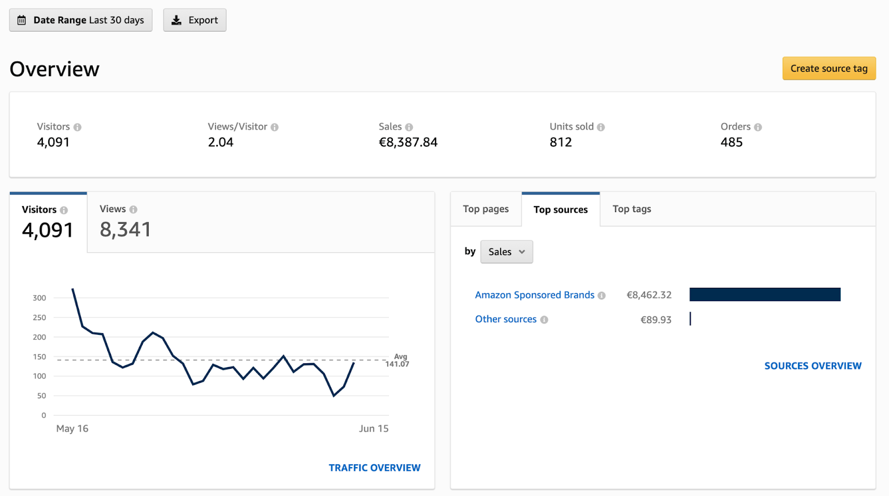Click info icon next to Orders
This screenshot has width=889, height=496.
pyautogui.click(x=758, y=127)
